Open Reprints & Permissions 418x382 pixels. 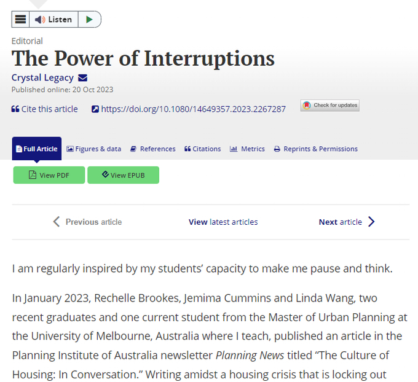coord(315,149)
